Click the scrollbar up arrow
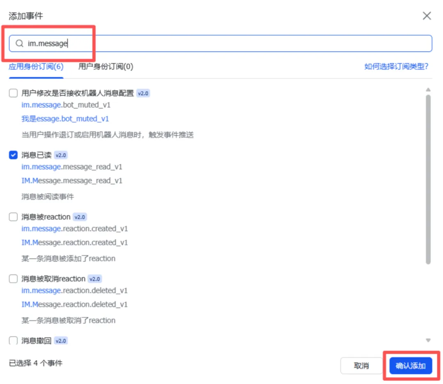The image size is (443, 384). (x=428, y=90)
